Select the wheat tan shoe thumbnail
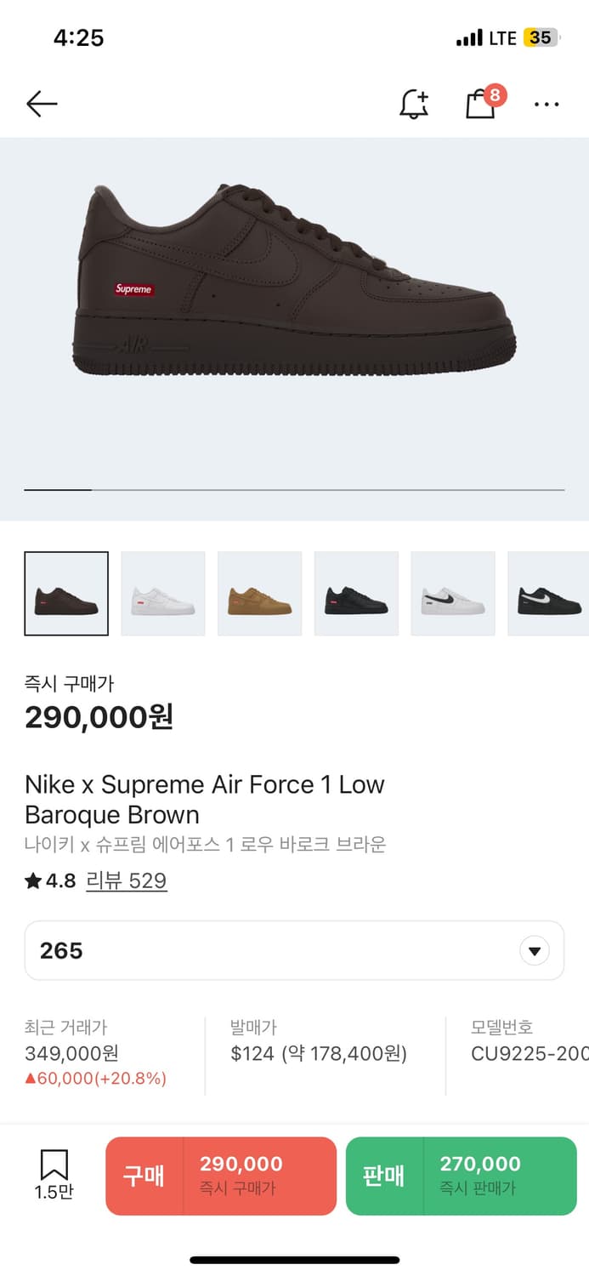Viewport: 589px width, 1276px height. coord(260,594)
